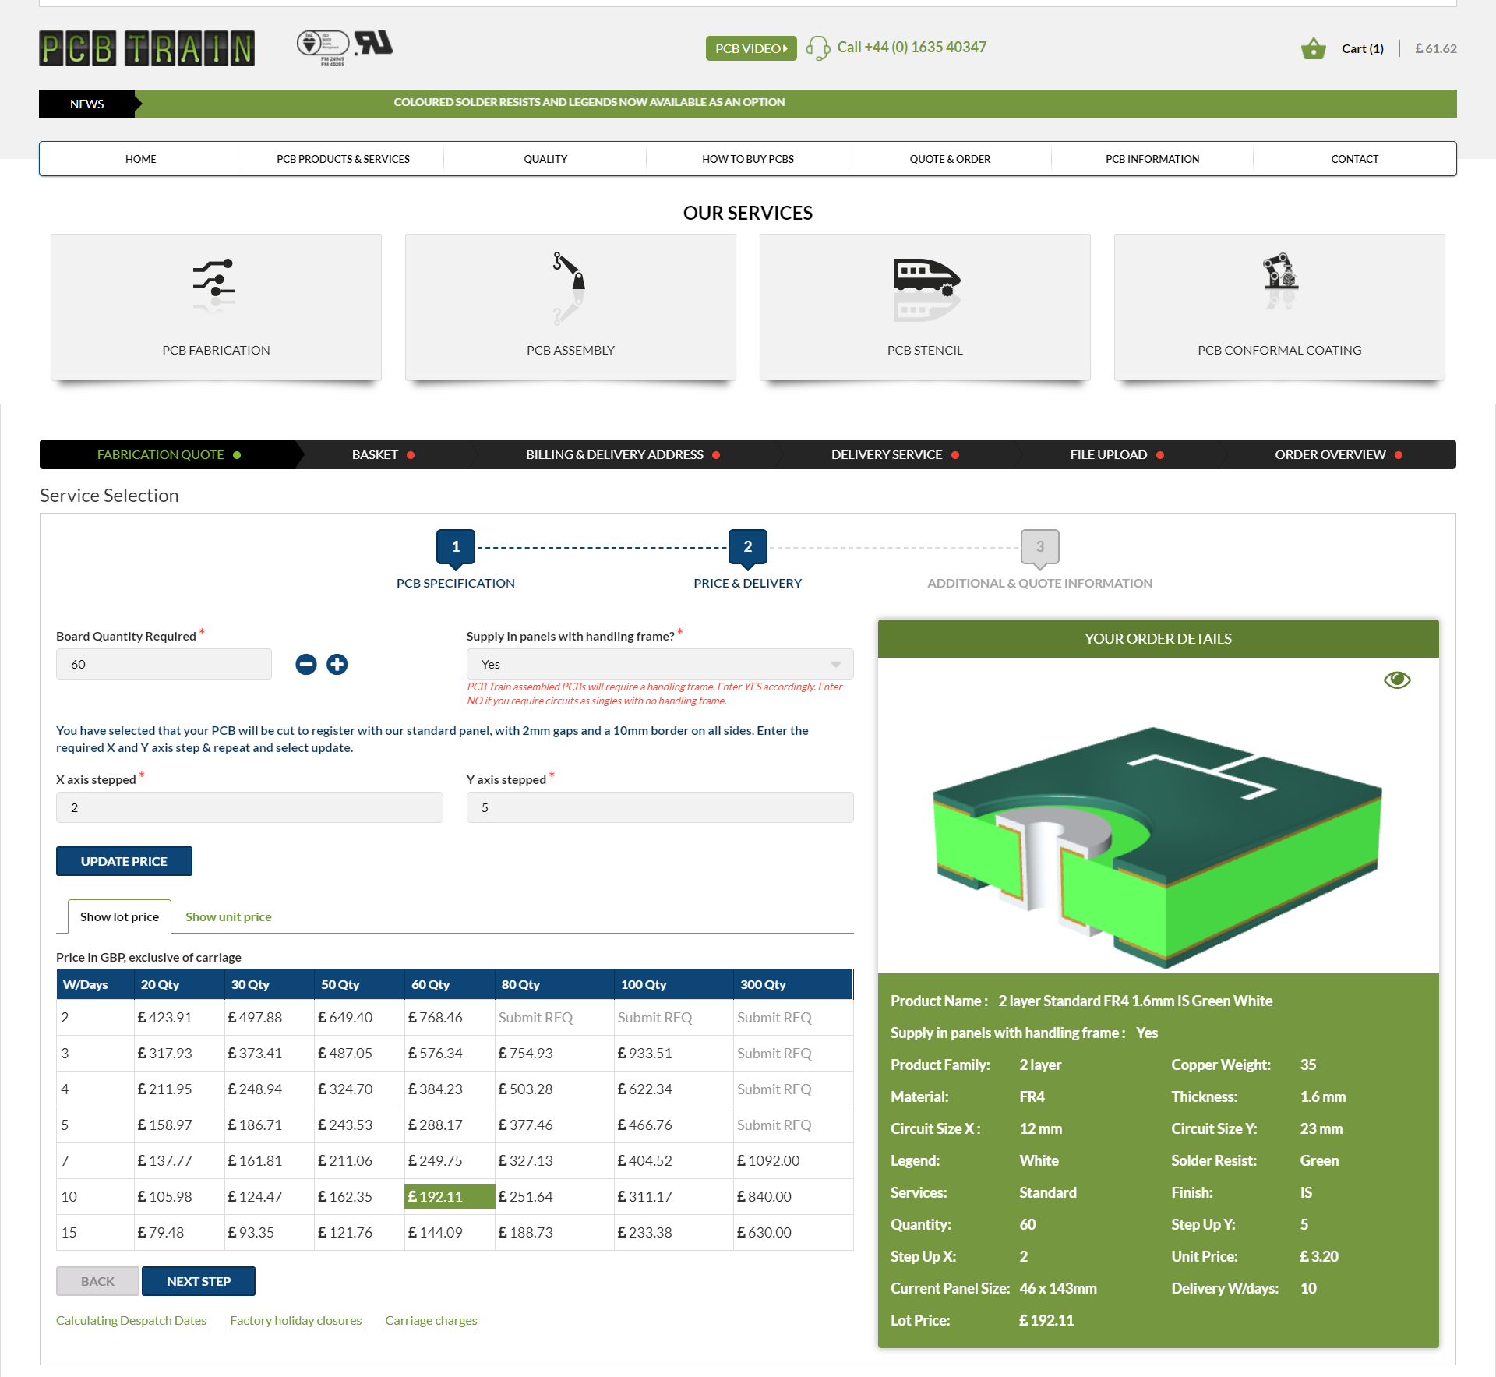
Task: Select step 3 Additional & Quote Information marker
Action: click(x=1040, y=548)
